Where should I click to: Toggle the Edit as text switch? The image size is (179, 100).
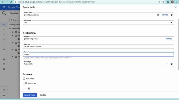25,83
